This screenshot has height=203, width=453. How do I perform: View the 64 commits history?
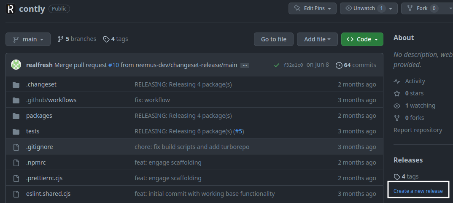click(356, 65)
